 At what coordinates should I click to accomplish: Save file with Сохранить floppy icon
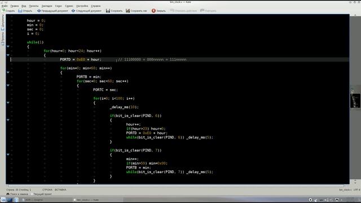108,11
